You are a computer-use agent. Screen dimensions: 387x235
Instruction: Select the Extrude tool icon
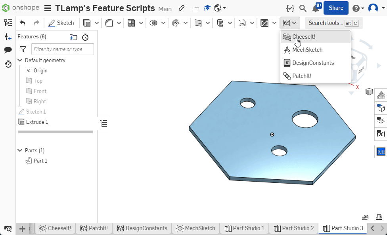coord(86,23)
